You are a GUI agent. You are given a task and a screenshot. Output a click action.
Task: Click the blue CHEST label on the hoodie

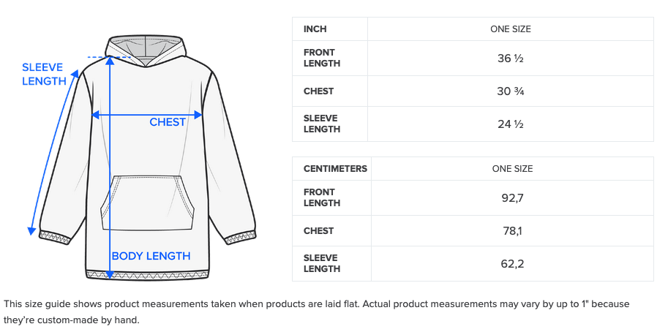[x=168, y=122]
